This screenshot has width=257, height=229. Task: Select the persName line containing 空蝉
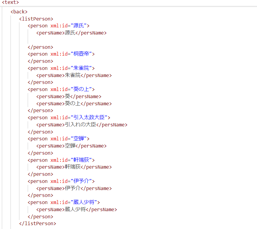(71, 146)
